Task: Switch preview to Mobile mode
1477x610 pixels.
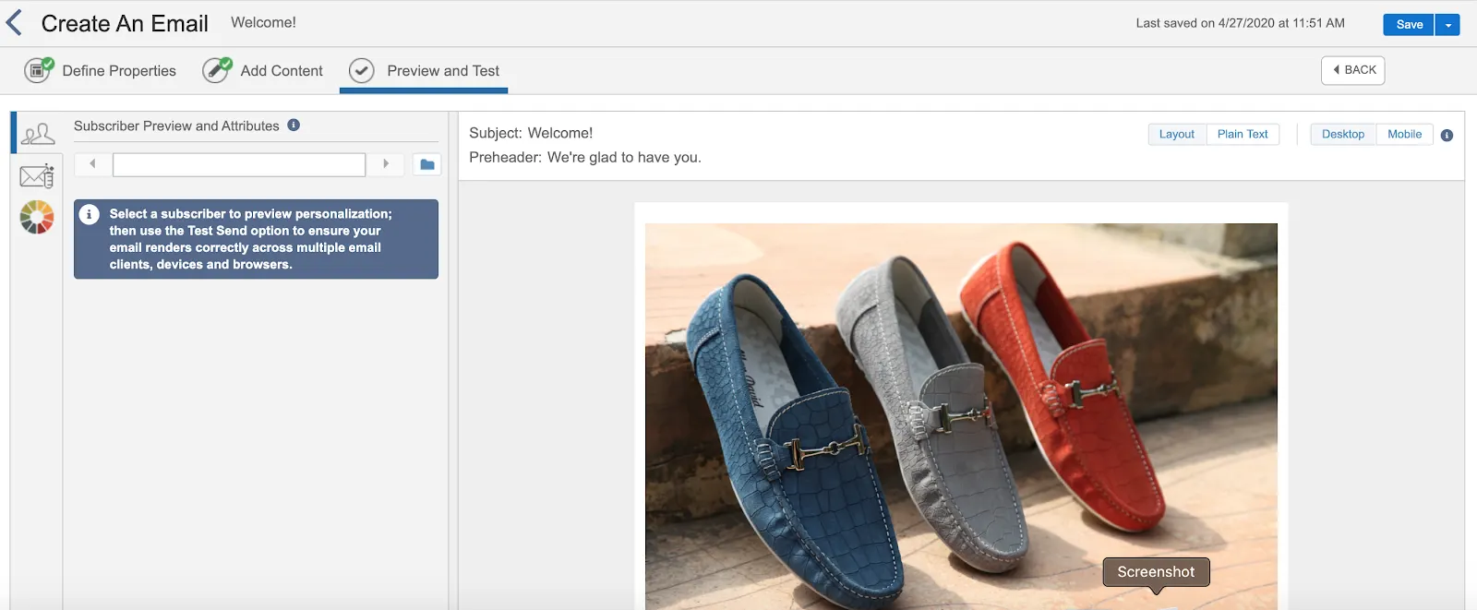Action: (x=1405, y=135)
